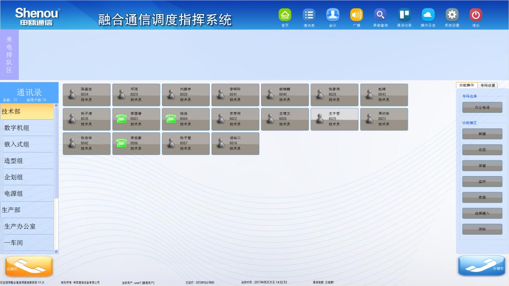Screen dimensions: 509x286
Task: Select the 数字机组 group in sidebar
Action: tap(28, 128)
